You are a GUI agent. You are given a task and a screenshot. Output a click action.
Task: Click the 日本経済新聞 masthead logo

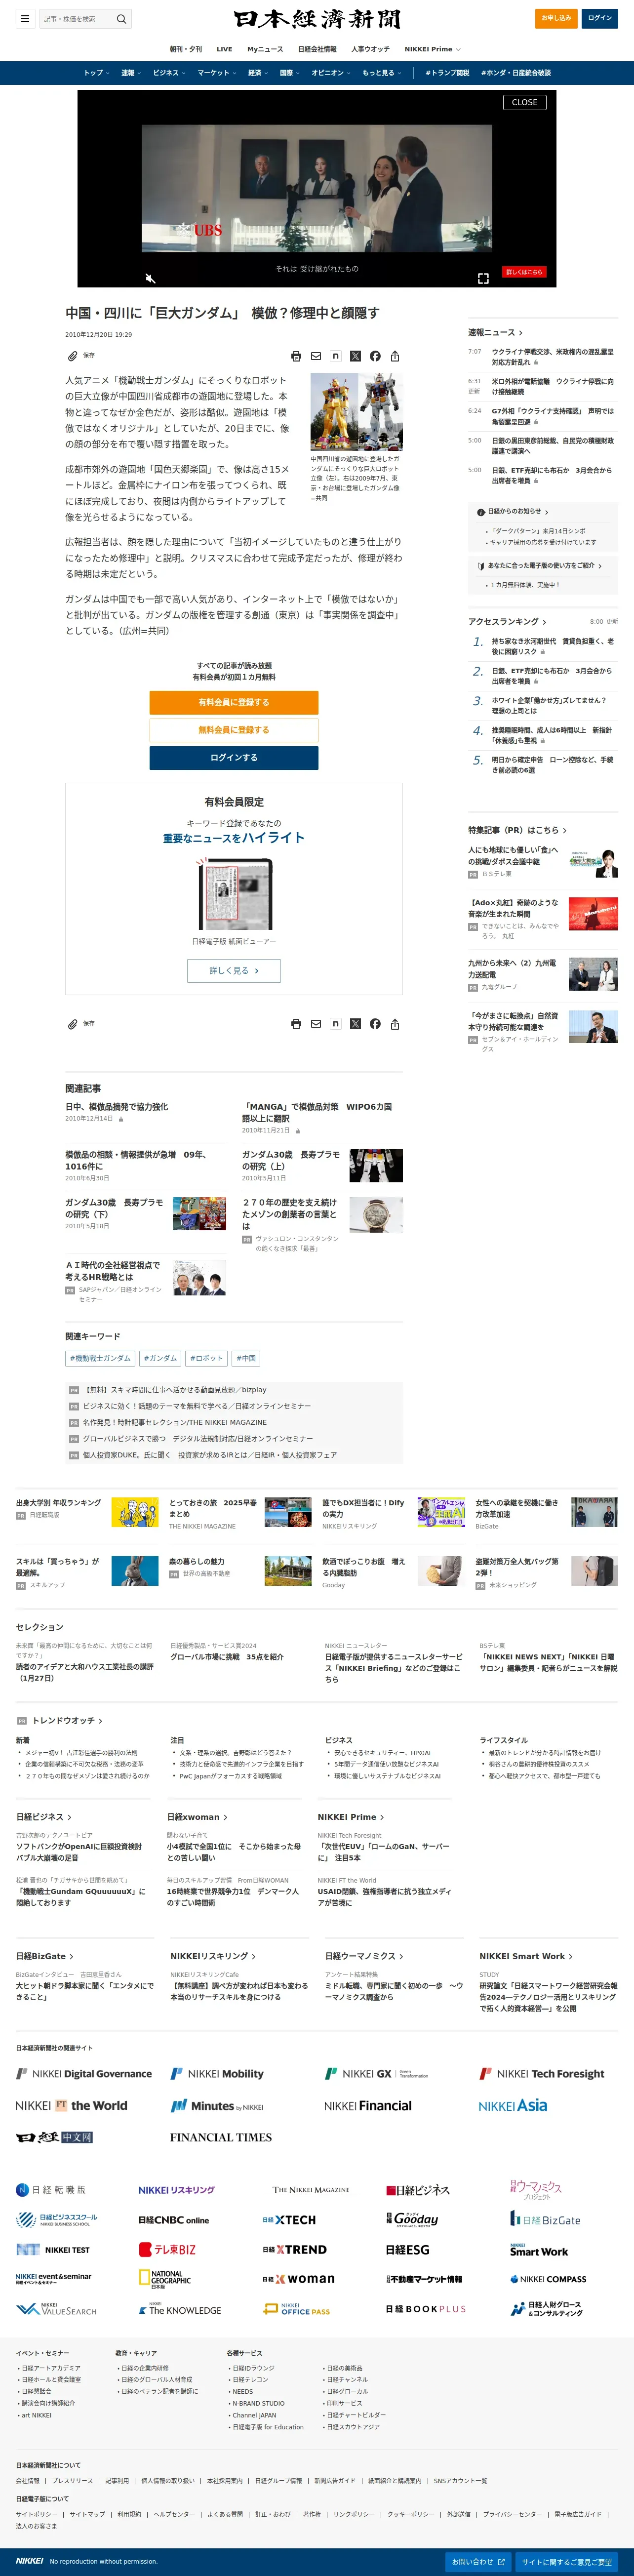pos(317,18)
